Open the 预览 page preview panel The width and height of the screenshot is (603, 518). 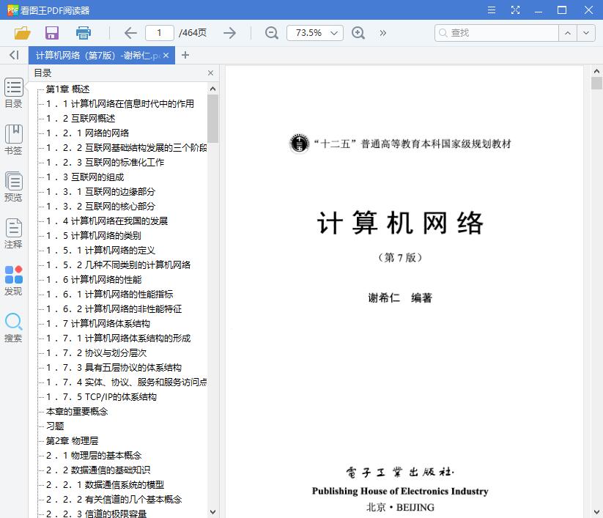pyautogui.click(x=13, y=183)
